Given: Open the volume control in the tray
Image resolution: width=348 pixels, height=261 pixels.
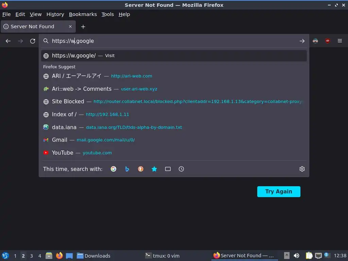Looking at the screenshot, I should (296, 256).
